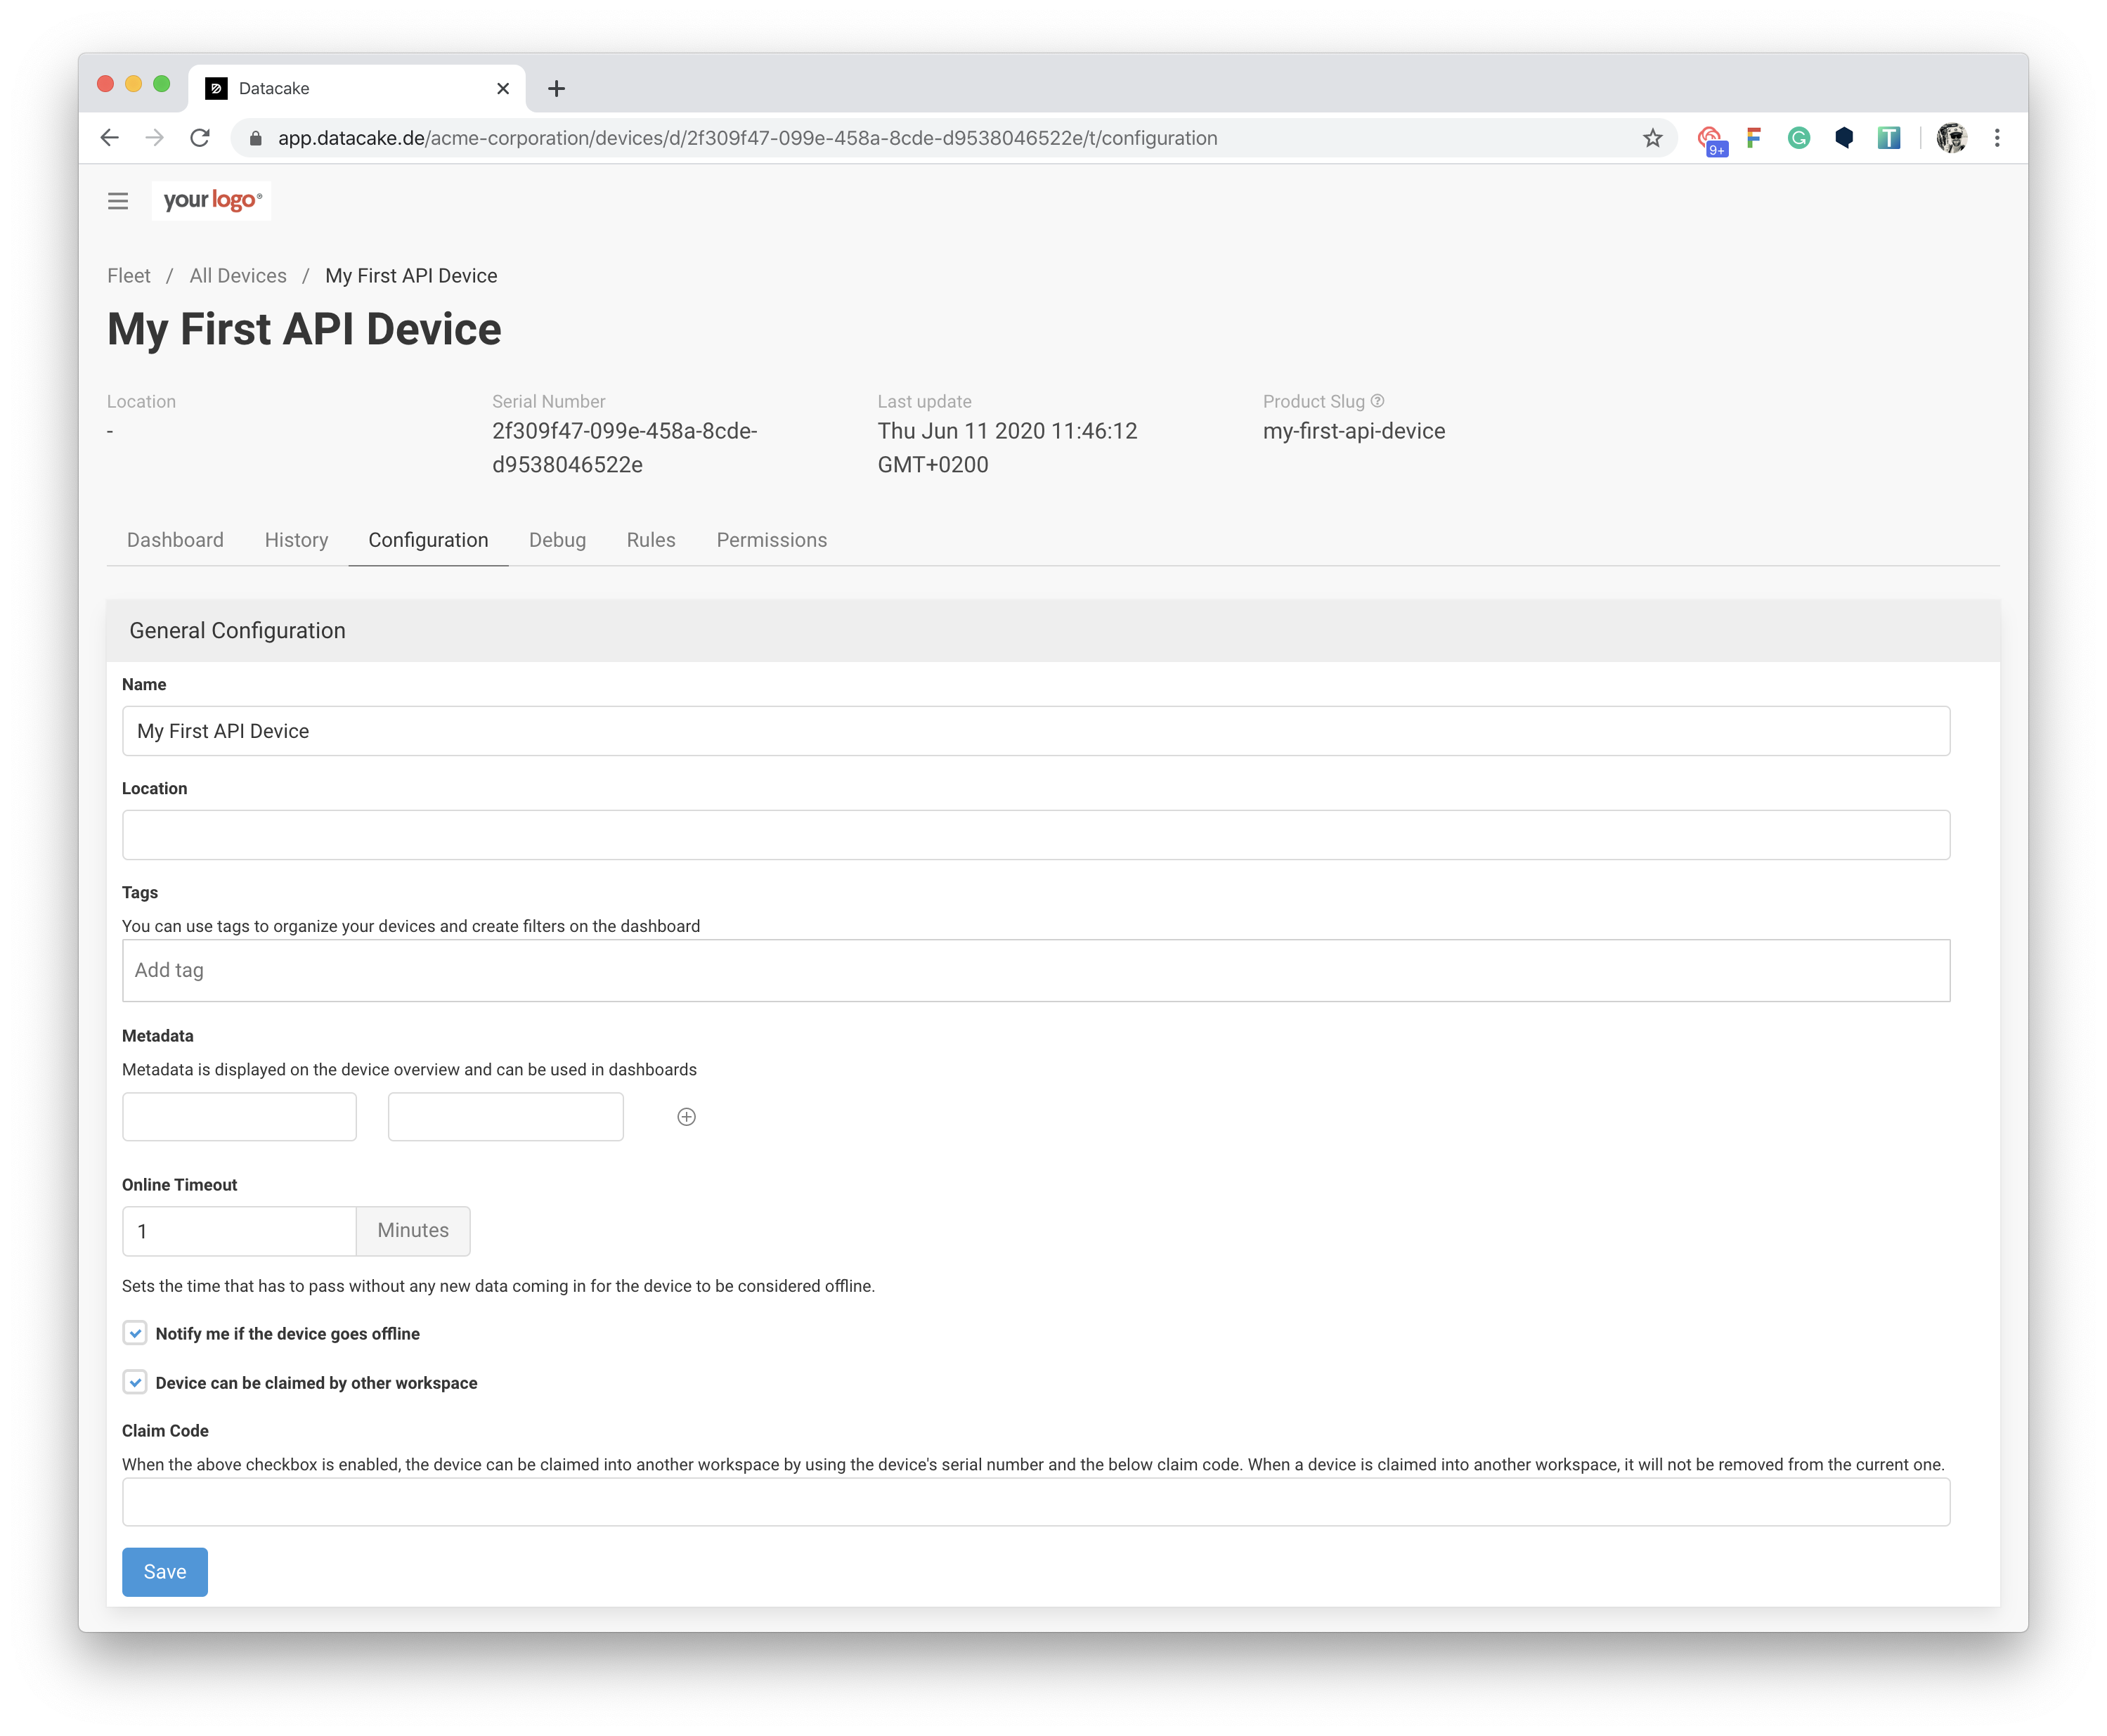Click the product slug 'my-first-api-device'
2107x1736 pixels.
[1354, 431]
